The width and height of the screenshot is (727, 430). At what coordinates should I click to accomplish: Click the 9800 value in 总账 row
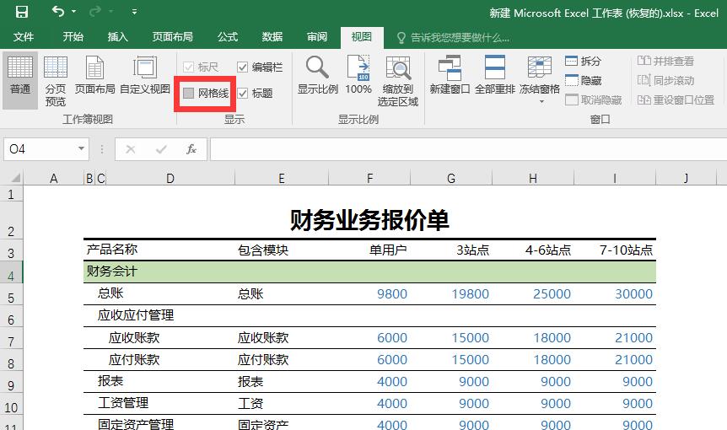392,293
